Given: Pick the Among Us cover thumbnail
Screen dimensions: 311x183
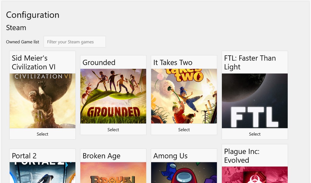Looking at the screenshot, I should [x=184, y=173].
